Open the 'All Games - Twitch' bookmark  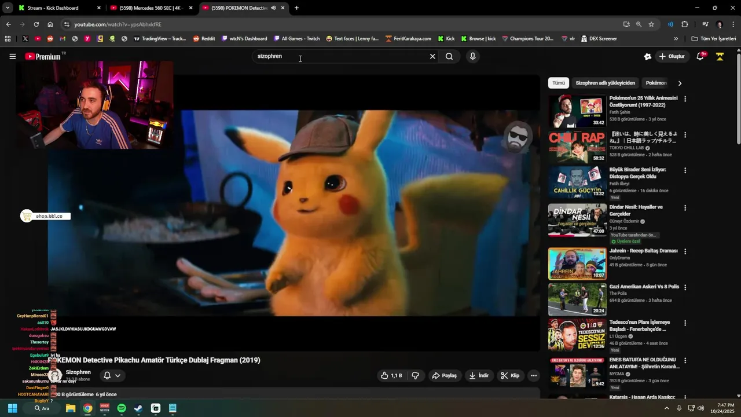point(296,39)
